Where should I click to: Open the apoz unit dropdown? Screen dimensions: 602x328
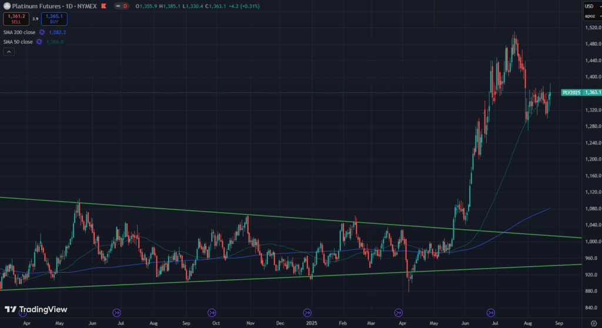591,16
